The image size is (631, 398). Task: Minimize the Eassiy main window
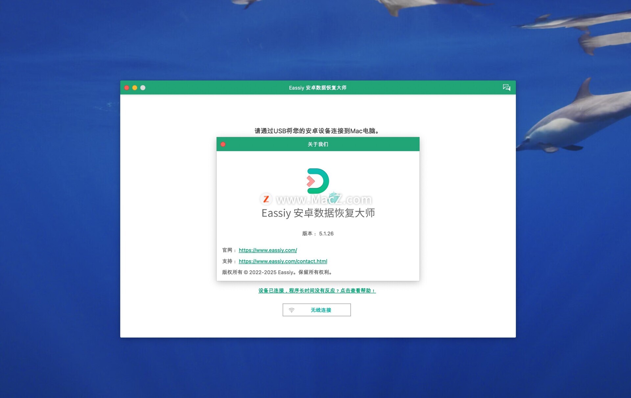click(x=135, y=88)
